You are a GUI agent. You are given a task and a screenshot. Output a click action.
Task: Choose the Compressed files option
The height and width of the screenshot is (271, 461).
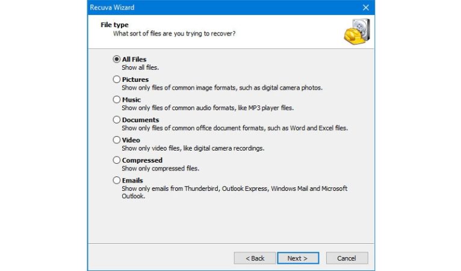[x=117, y=160]
